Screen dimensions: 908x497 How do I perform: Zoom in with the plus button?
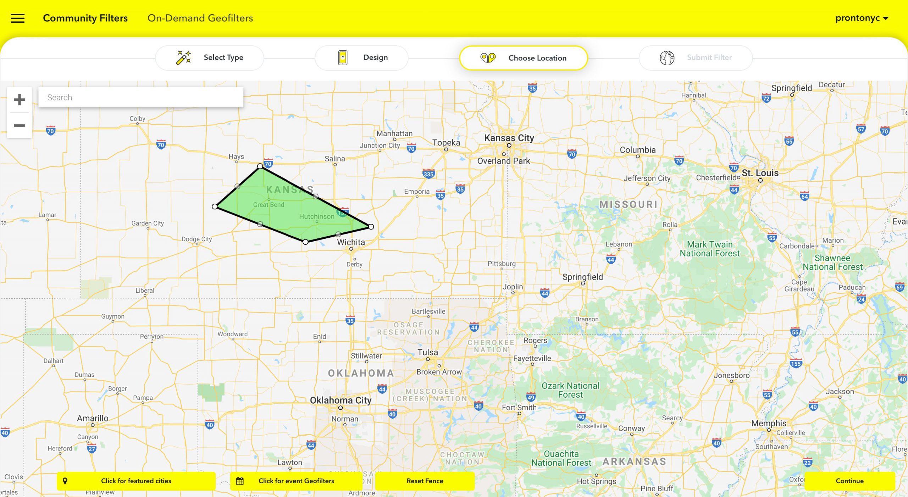[20, 100]
